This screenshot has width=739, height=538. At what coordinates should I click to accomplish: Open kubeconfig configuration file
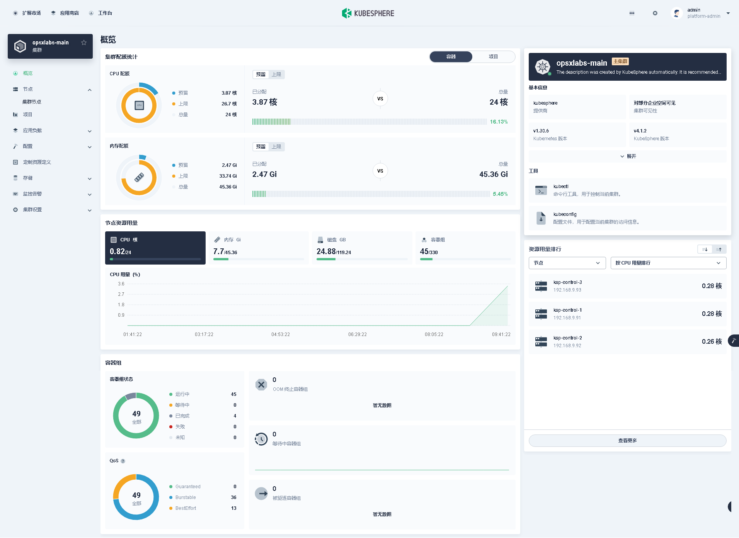(x=628, y=218)
